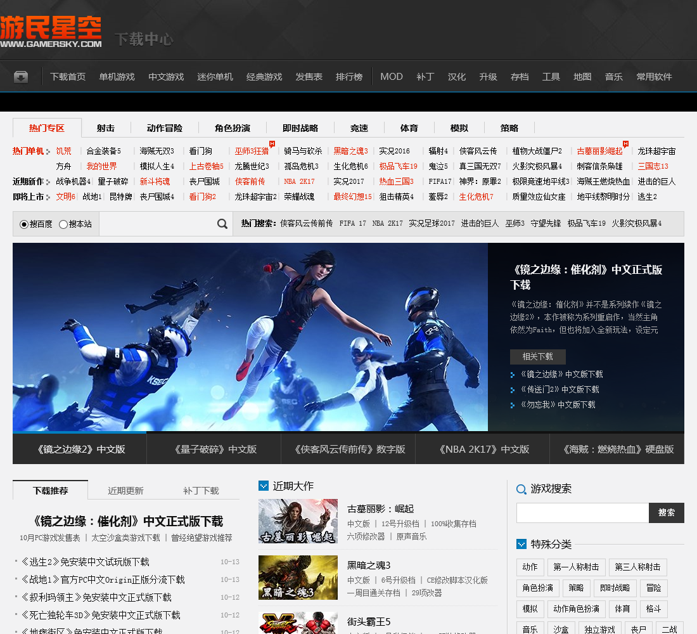Viewport: 697px width, 634px height.
Task: Click the 搜索 button in 游戏搜索
Action: [x=667, y=512]
